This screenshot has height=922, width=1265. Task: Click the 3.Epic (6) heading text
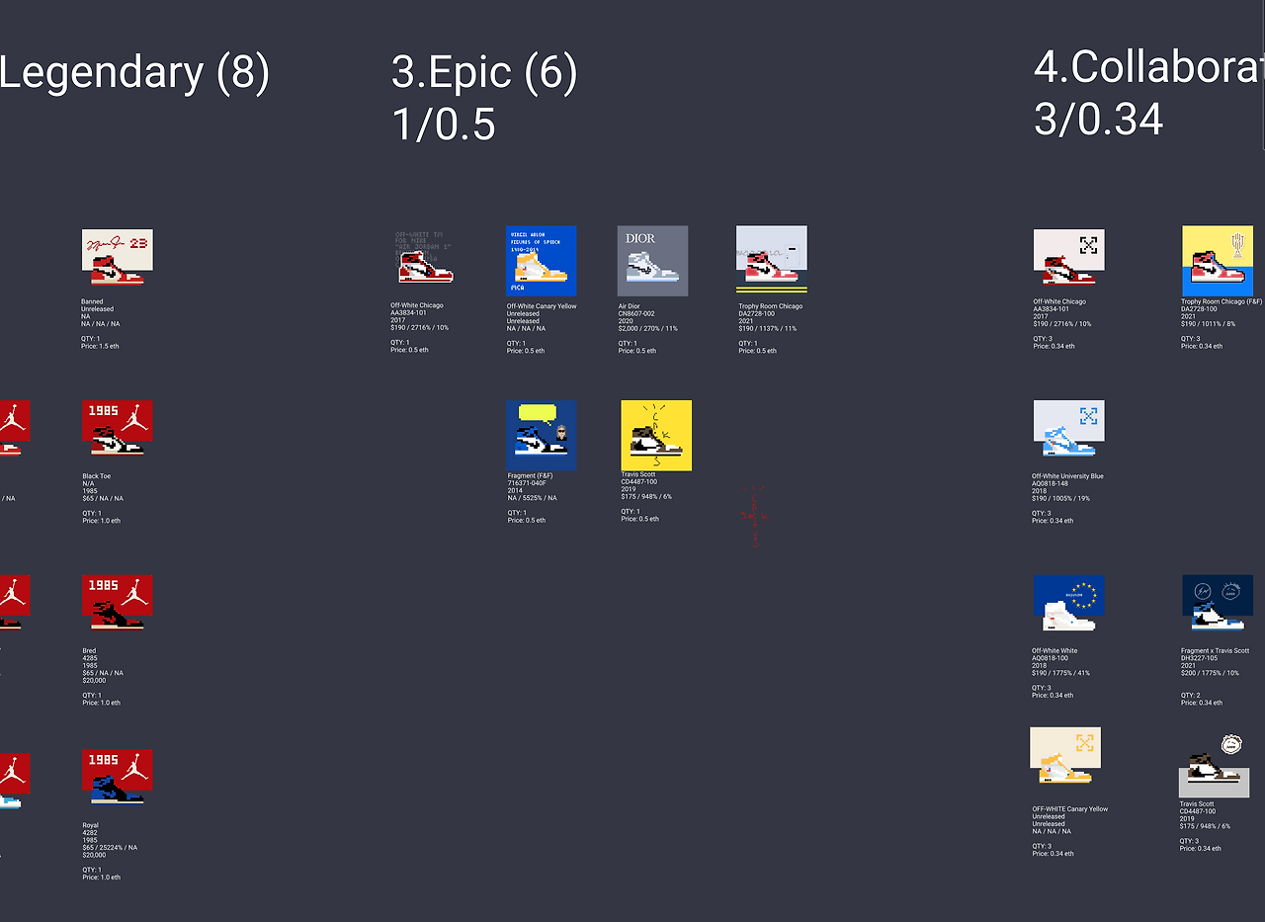click(x=484, y=74)
